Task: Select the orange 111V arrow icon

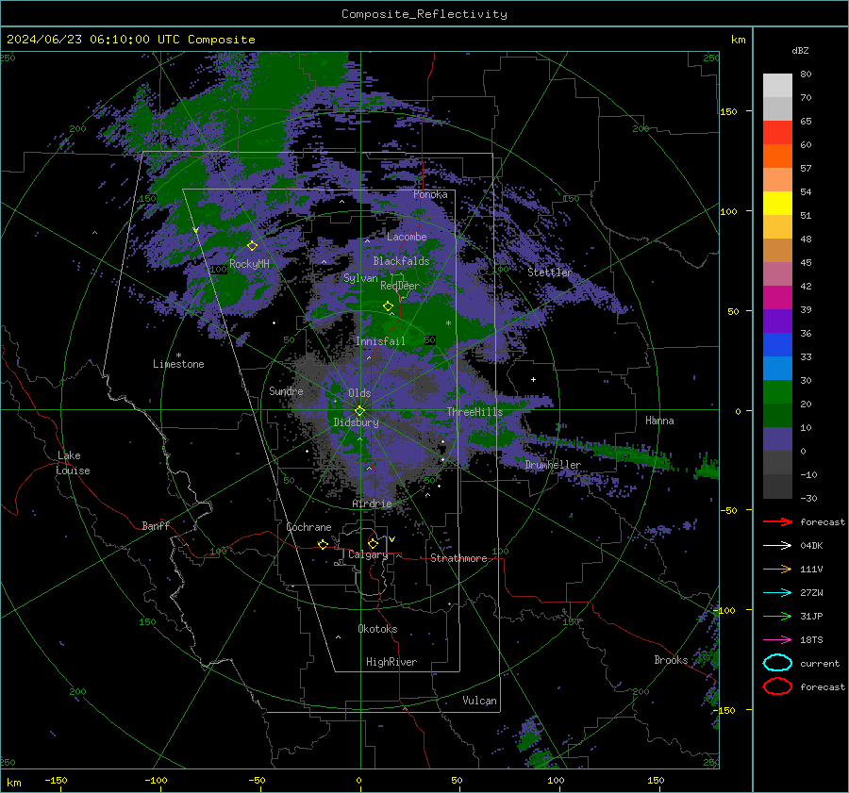Action: (777, 569)
